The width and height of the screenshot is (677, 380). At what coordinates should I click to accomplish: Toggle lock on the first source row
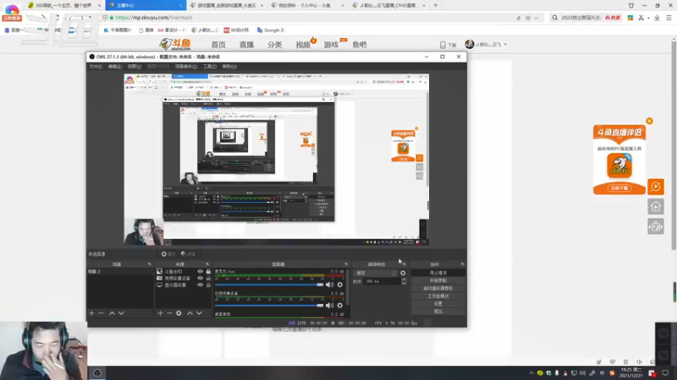pos(208,271)
